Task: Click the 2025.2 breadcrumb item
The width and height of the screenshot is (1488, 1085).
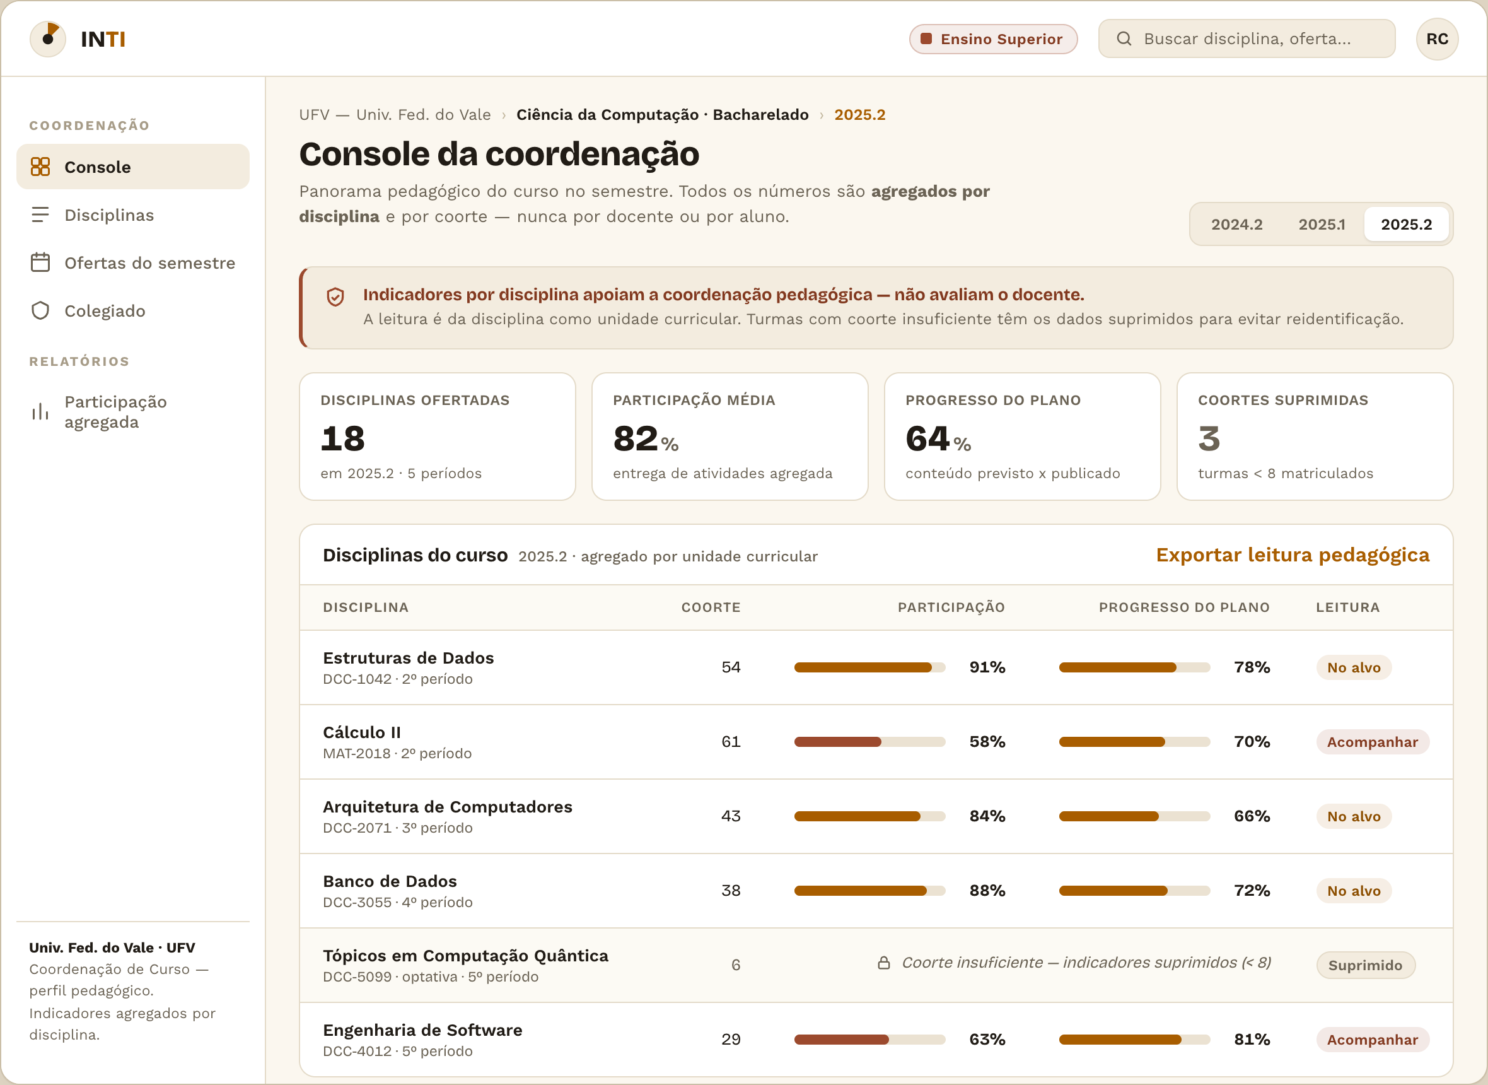Action: click(x=859, y=115)
